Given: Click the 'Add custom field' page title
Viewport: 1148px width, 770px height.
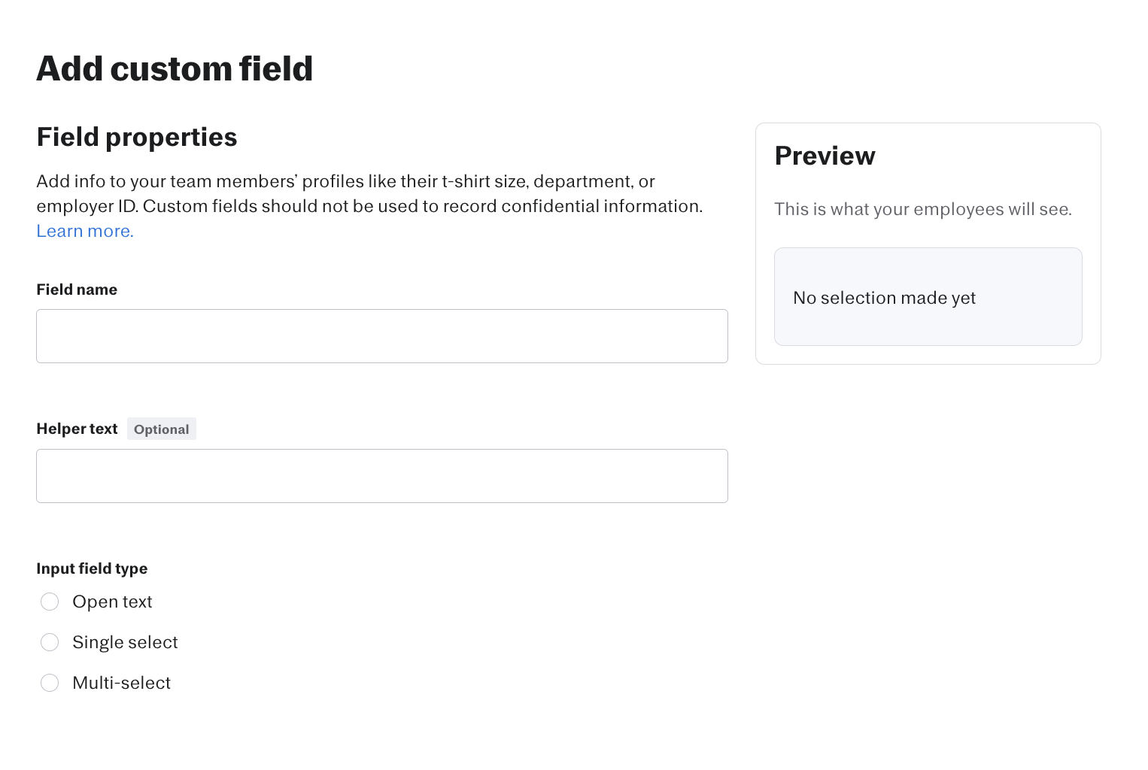Looking at the screenshot, I should (175, 68).
